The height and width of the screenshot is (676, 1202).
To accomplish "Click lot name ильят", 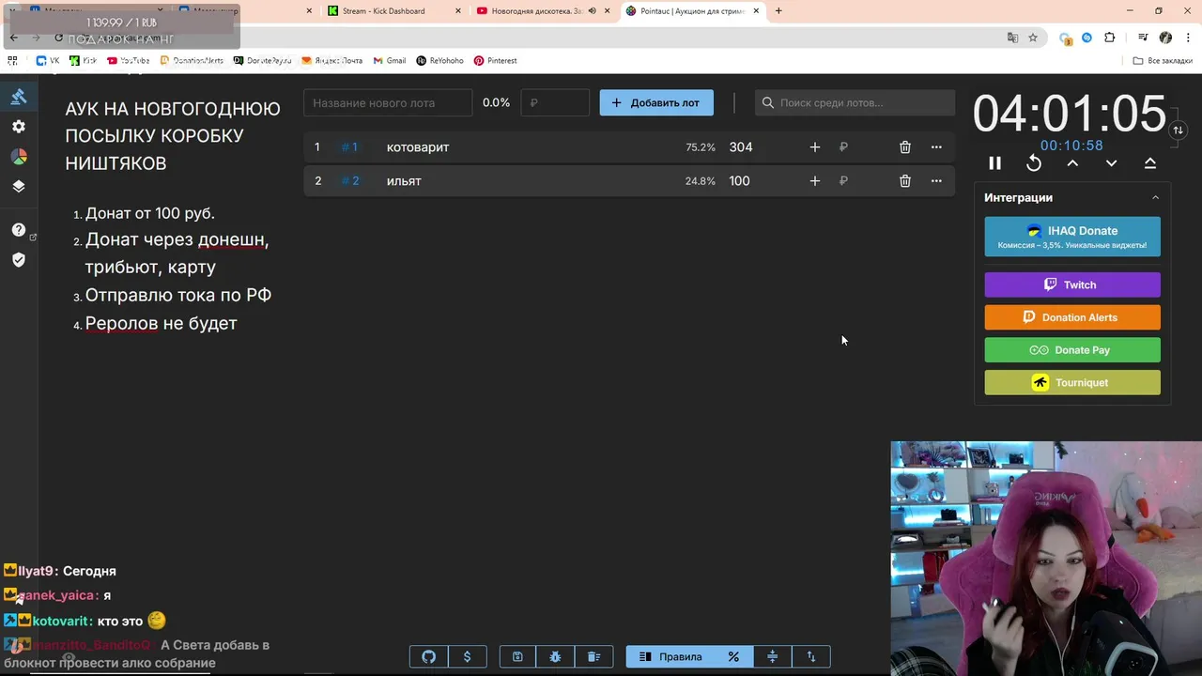I will (x=404, y=181).
